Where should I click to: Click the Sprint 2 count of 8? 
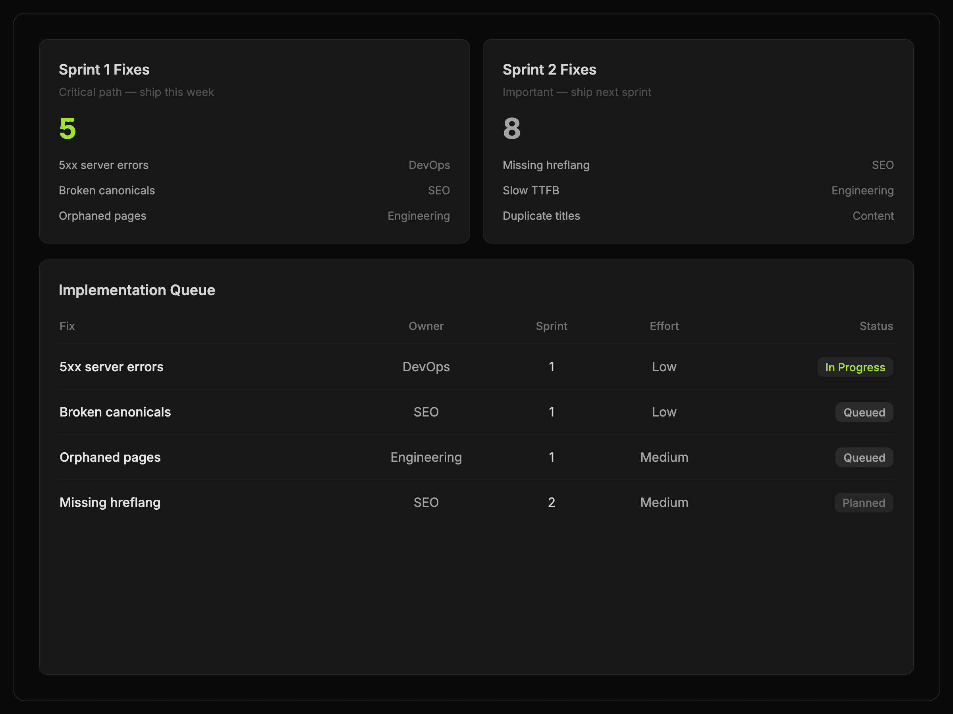click(511, 128)
